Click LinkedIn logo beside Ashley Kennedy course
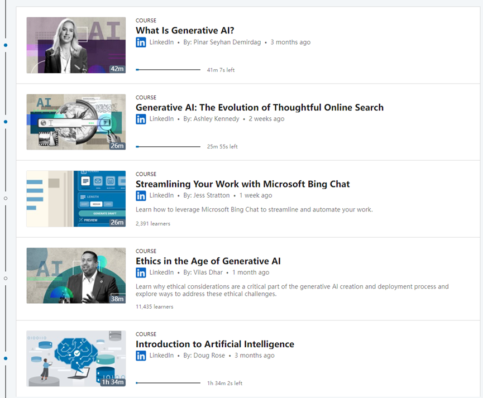The image size is (483, 398). pyautogui.click(x=141, y=119)
